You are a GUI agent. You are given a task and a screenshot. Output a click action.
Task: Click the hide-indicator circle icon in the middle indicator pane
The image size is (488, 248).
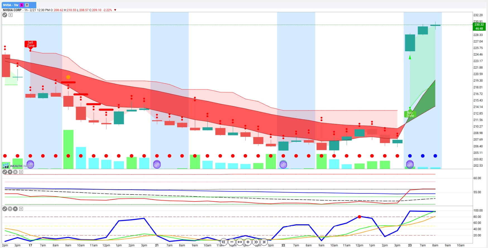5,172
